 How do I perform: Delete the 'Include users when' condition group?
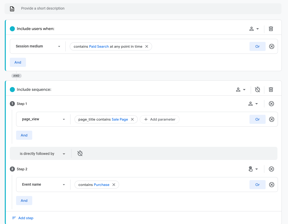coord(271,29)
